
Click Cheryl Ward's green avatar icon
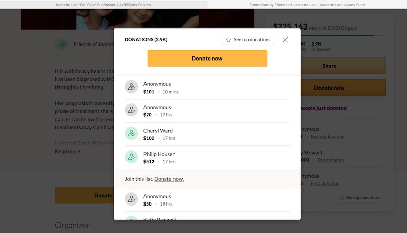click(x=131, y=134)
